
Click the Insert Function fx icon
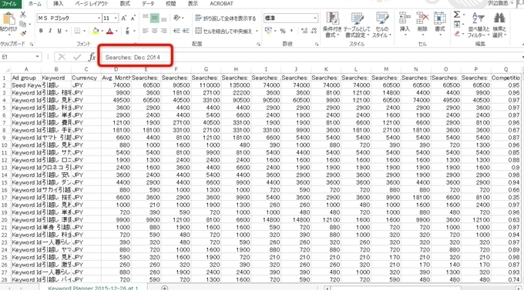(92, 57)
